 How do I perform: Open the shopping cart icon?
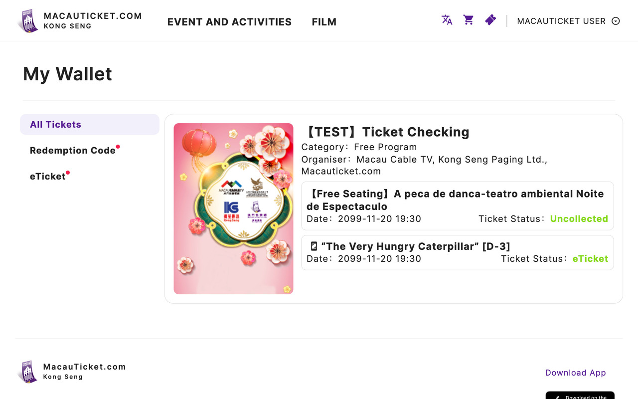coord(469,20)
